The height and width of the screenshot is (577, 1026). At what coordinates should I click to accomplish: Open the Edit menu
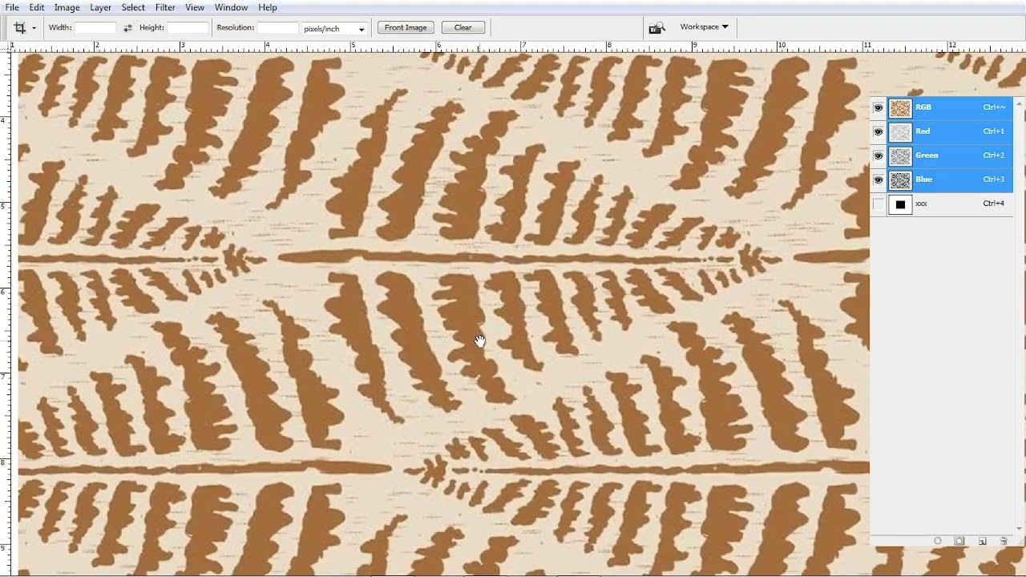pos(37,7)
